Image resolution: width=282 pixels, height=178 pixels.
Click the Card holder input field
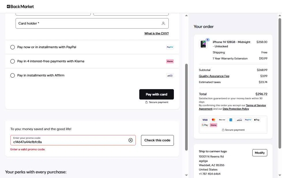coord(92,23)
